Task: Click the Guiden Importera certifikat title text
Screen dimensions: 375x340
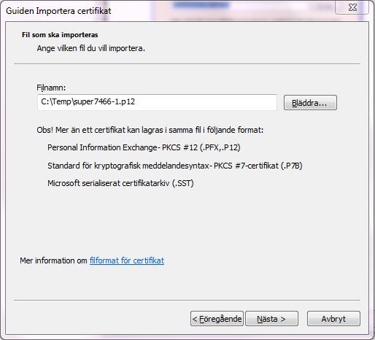Action: tap(58, 11)
